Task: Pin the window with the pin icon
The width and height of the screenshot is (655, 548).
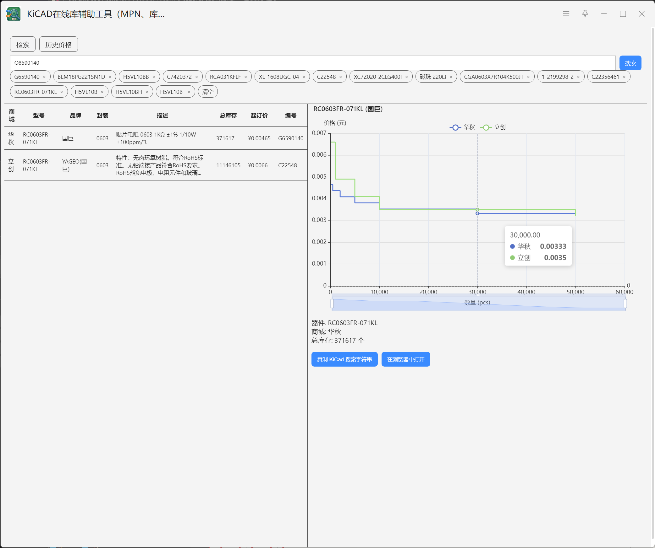Action: point(585,14)
